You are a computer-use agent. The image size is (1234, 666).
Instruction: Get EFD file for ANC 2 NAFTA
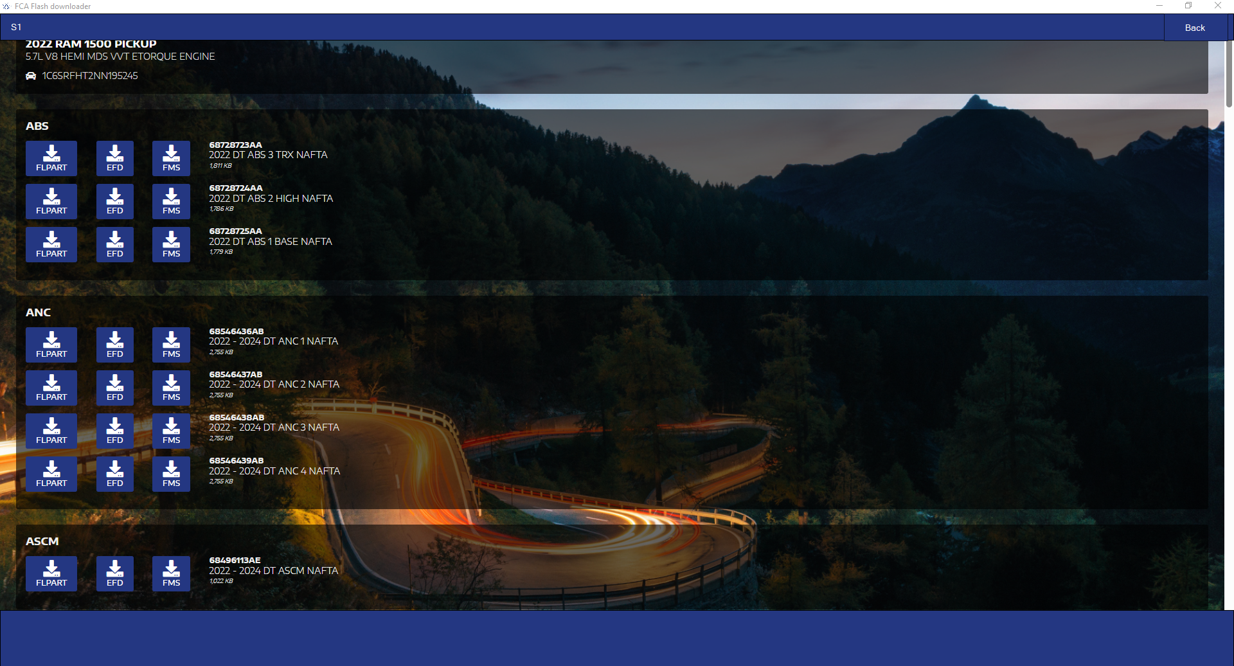pos(114,388)
